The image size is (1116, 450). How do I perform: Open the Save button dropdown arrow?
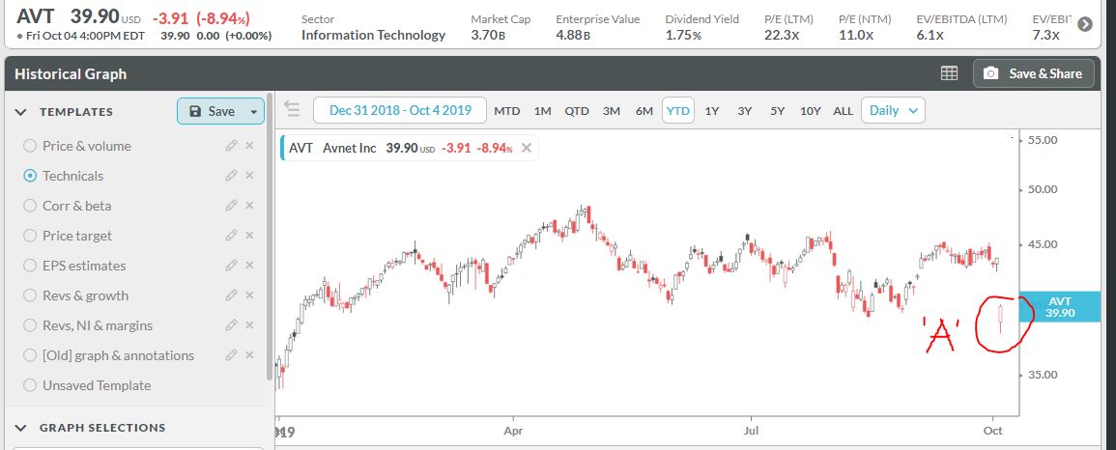(254, 112)
